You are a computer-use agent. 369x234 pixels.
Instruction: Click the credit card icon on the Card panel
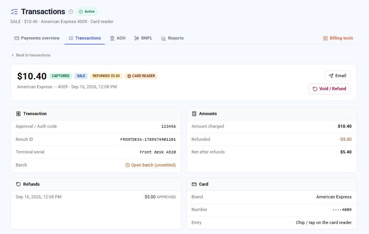point(194,184)
